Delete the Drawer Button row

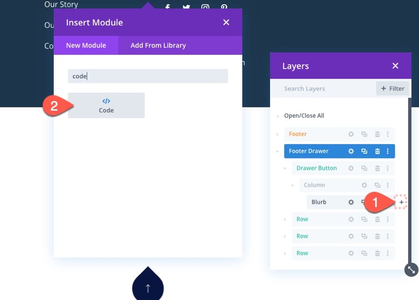pyautogui.click(x=377, y=168)
